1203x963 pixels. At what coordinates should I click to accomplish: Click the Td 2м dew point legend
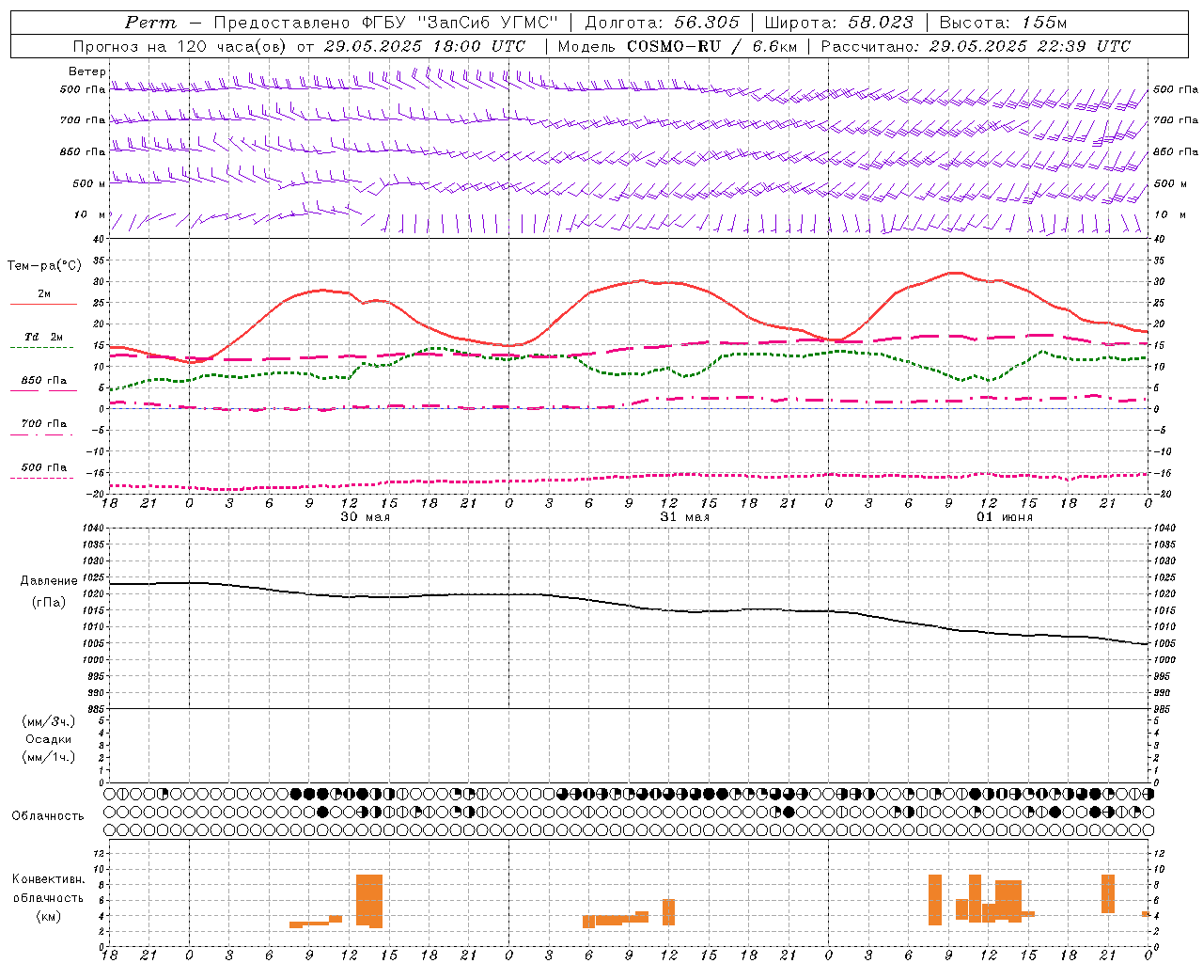pyautogui.click(x=44, y=337)
